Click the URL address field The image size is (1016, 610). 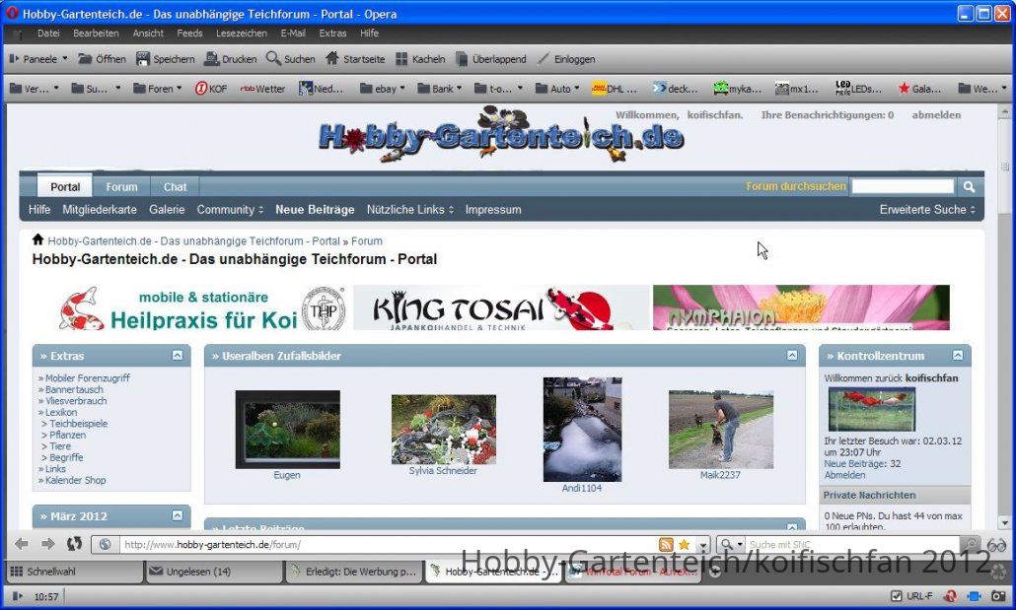[x=389, y=545]
